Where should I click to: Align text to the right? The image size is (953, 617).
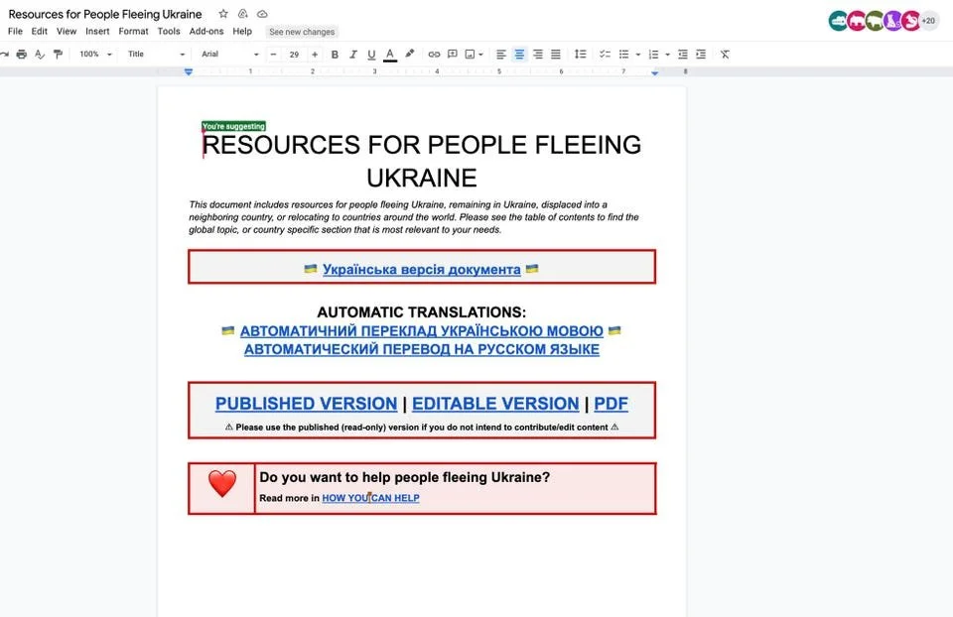(538, 54)
